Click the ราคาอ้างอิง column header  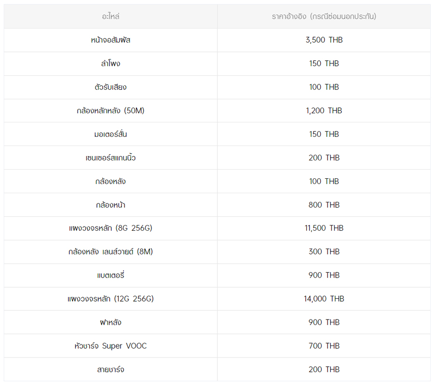tap(324, 16)
